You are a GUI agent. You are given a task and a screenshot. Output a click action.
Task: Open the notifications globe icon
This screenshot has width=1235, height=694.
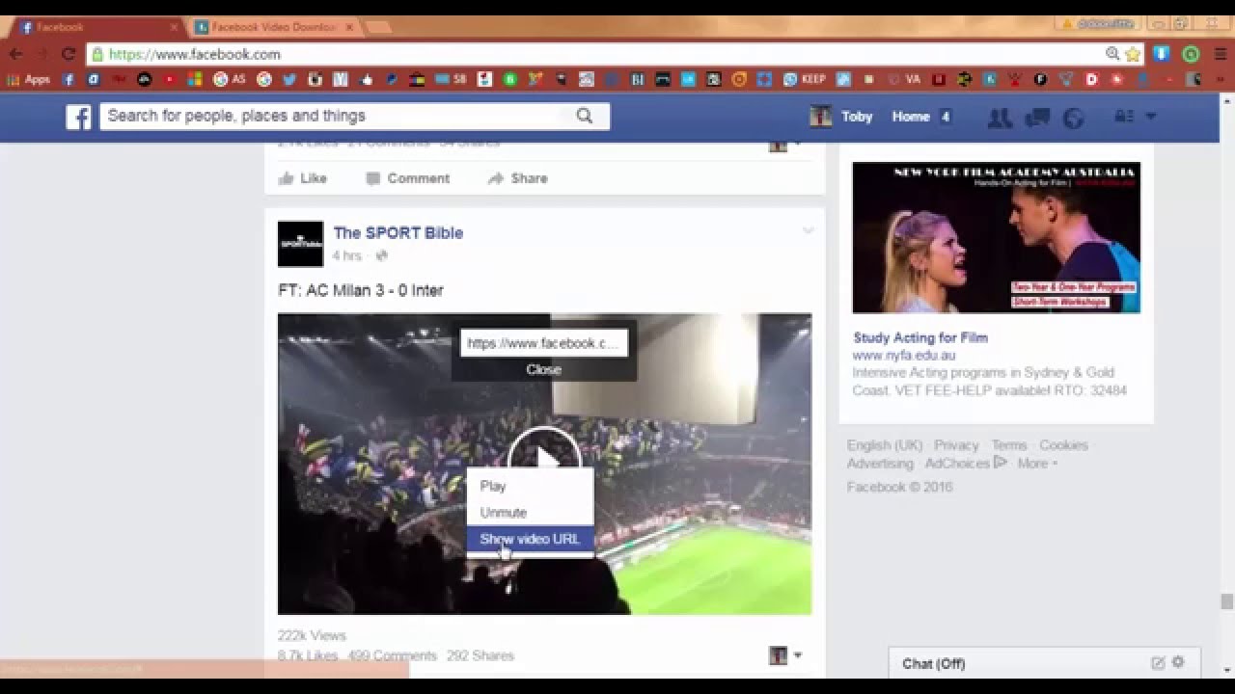click(x=1073, y=118)
